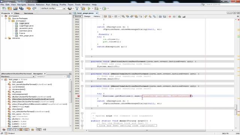Open the empty filter combo box in Navigator
The image size is (240, 135).
51,76
